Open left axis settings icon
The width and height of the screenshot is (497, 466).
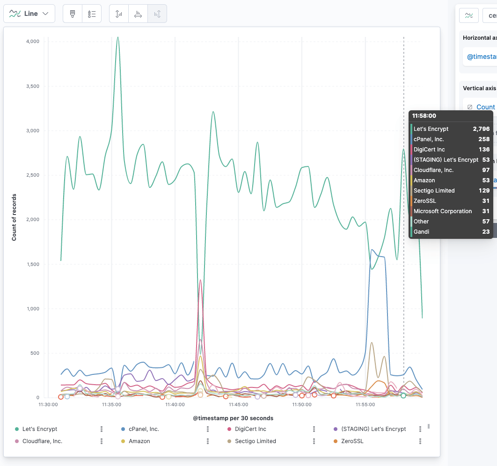(x=119, y=14)
